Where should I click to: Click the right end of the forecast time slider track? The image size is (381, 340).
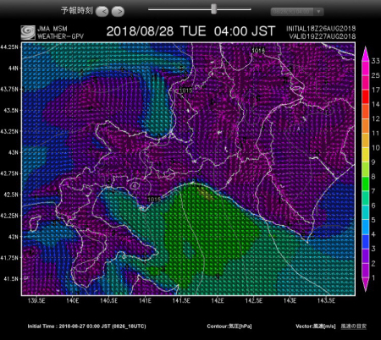[x=250, y=9]
